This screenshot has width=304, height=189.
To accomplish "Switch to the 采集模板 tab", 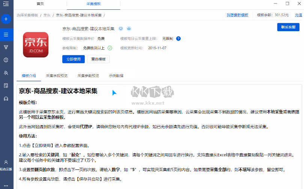I will point(93,4).
